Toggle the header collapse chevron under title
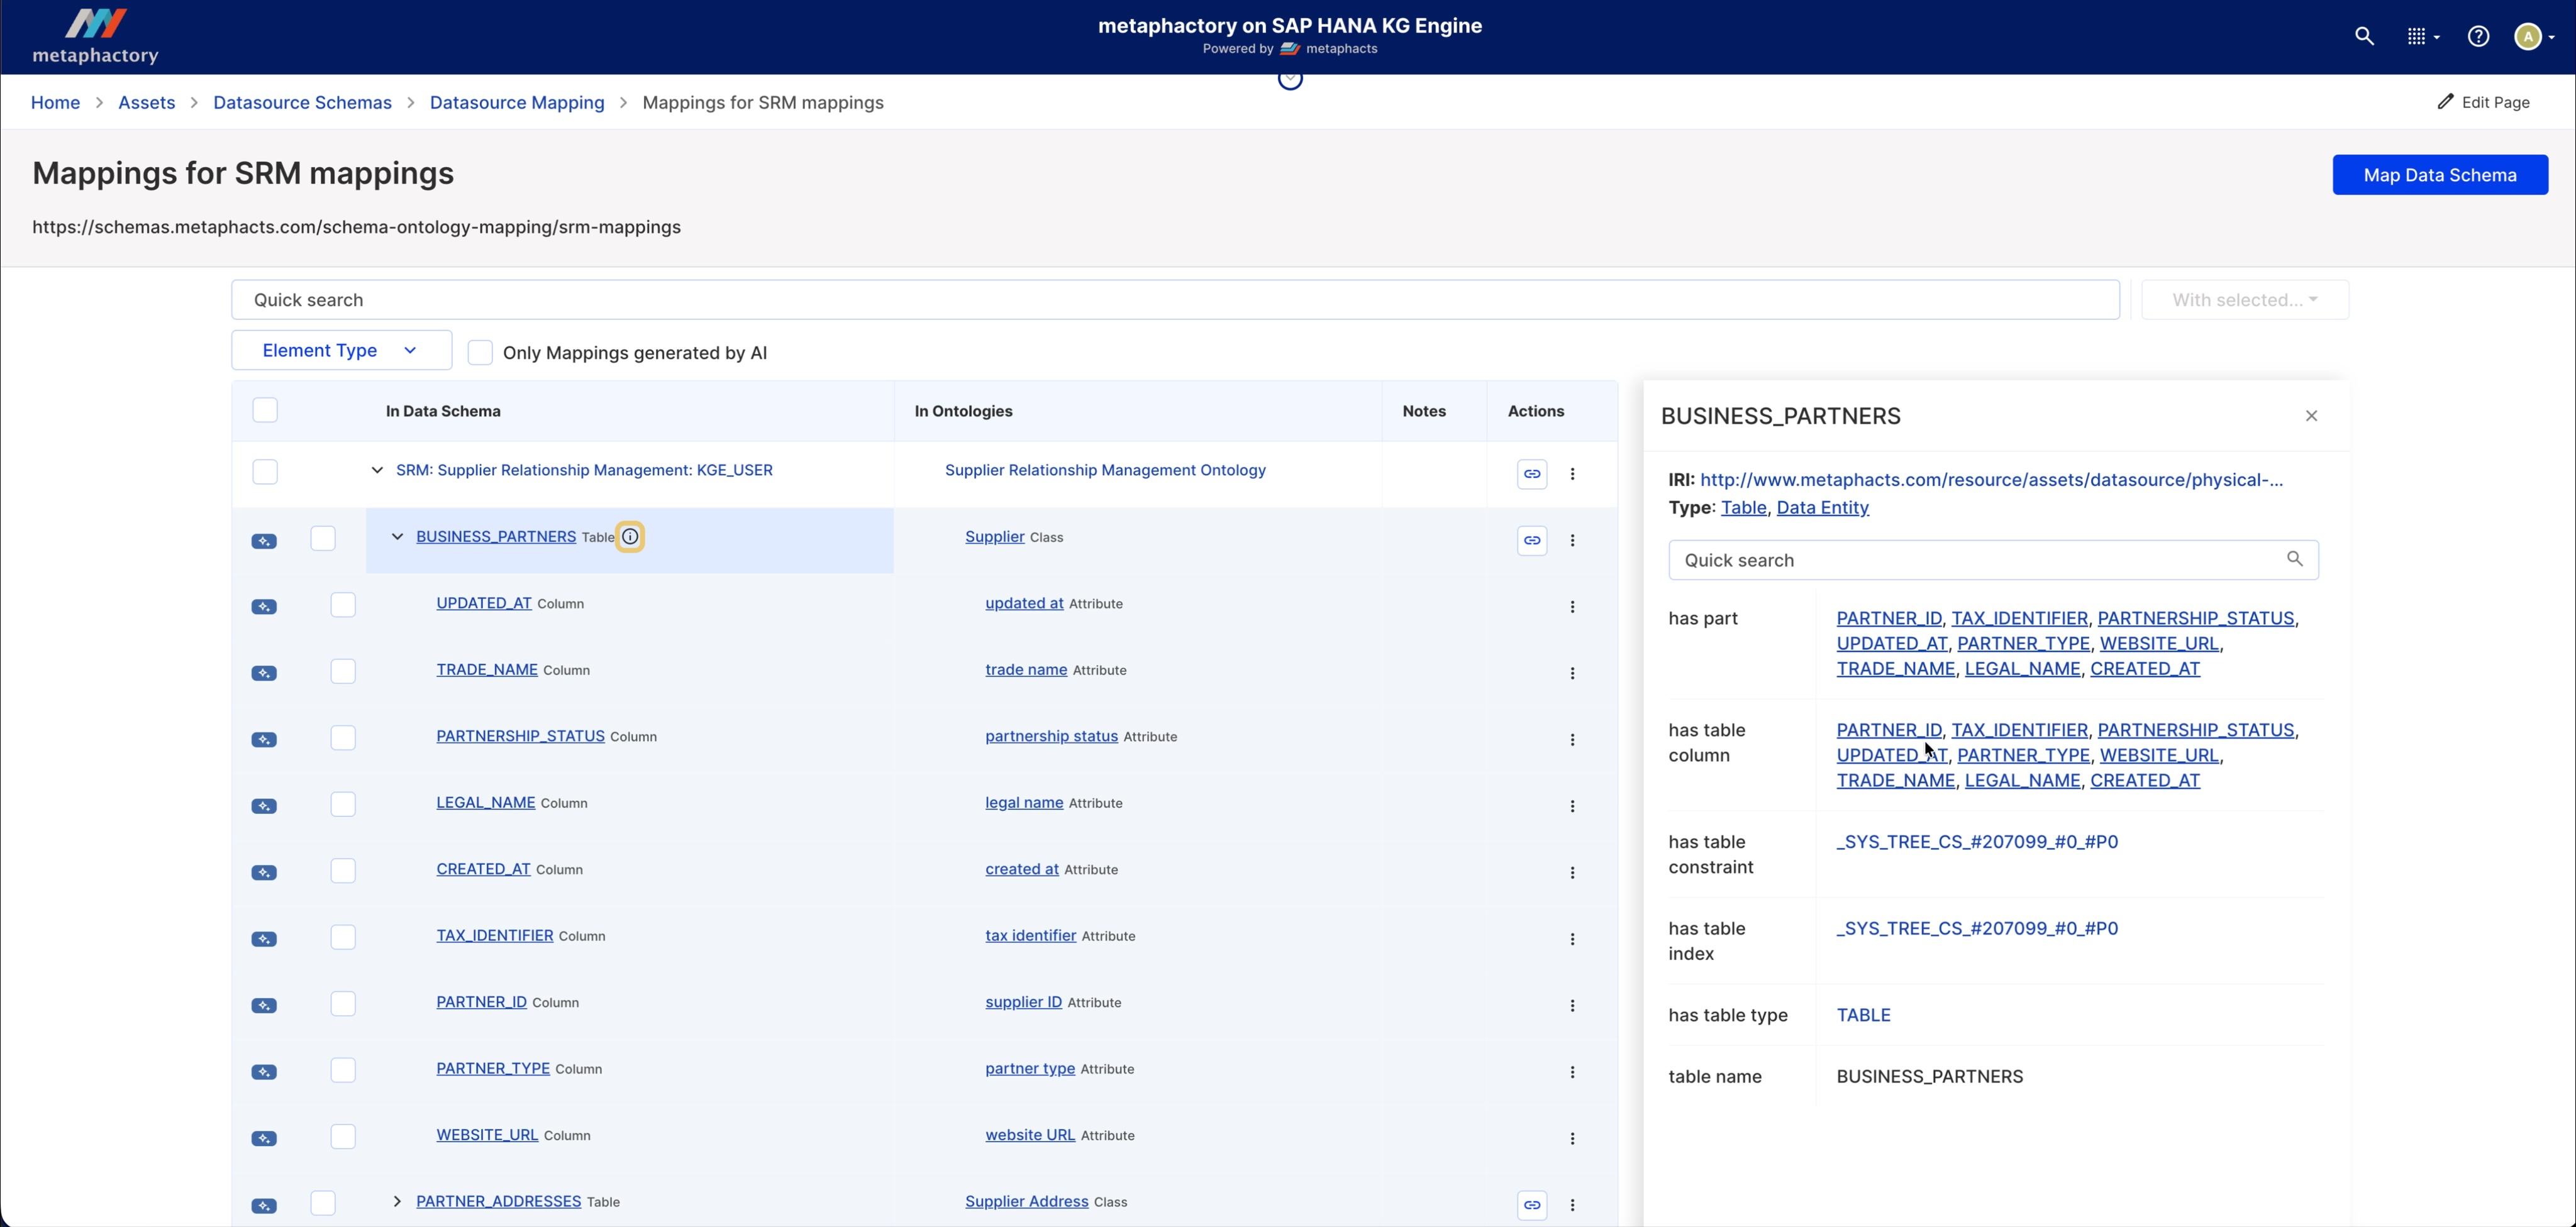This screenshot has height=1227, width=2576. [1290, 79]
